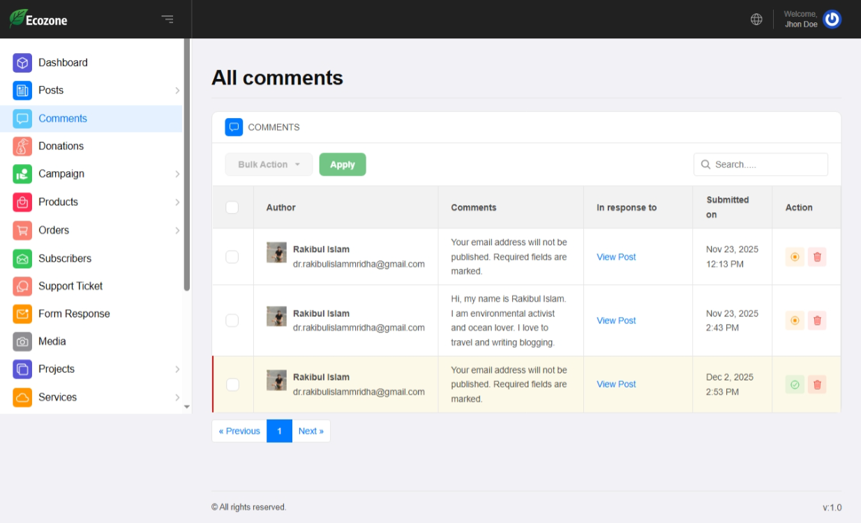Click orange pending status icon on second comment

click(x=795, y=321)
